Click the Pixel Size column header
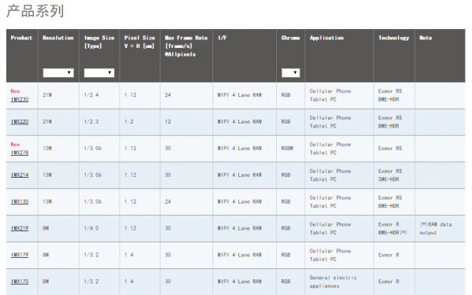Screen dimensions: 472x295 [x=139, y=42]
